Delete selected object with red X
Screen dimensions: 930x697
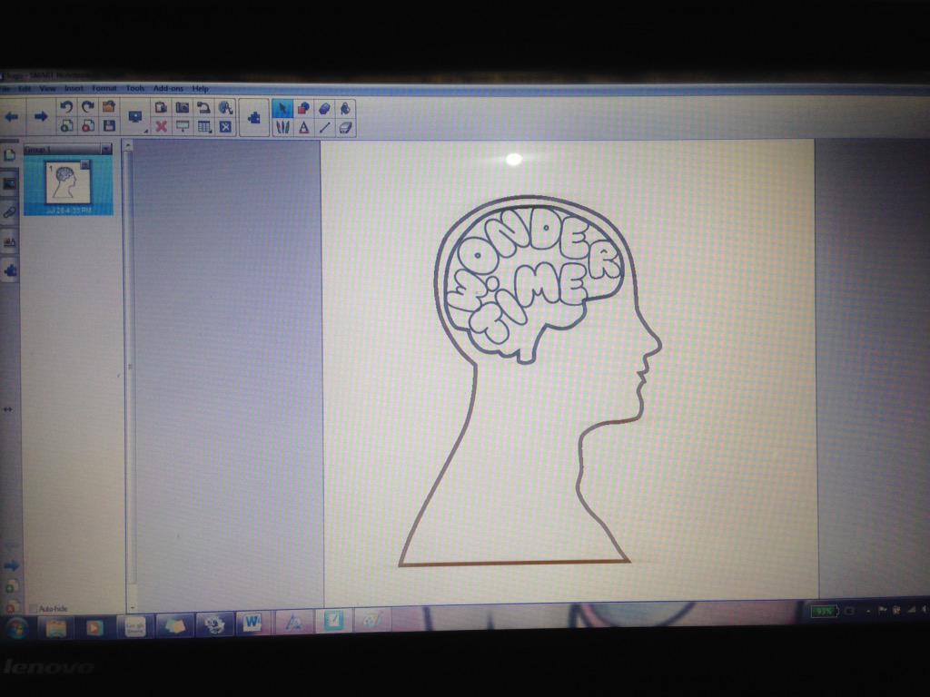[x=161, y=126]
